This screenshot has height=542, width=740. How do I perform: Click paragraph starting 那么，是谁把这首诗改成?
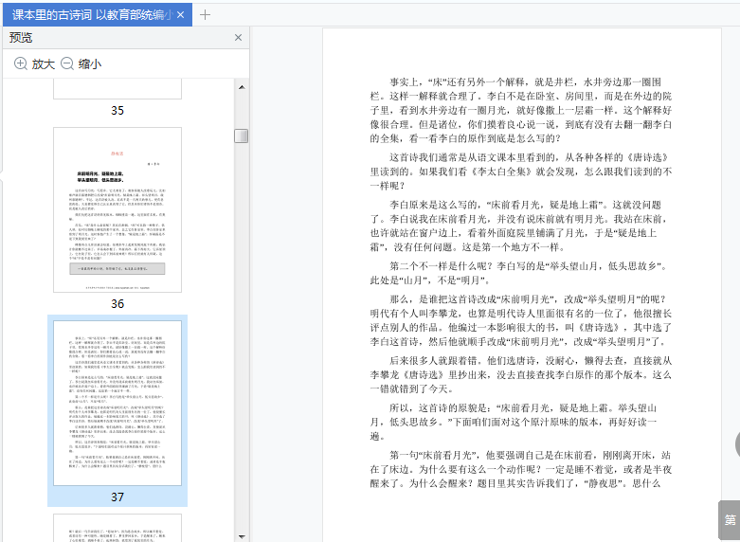point(521,320)
